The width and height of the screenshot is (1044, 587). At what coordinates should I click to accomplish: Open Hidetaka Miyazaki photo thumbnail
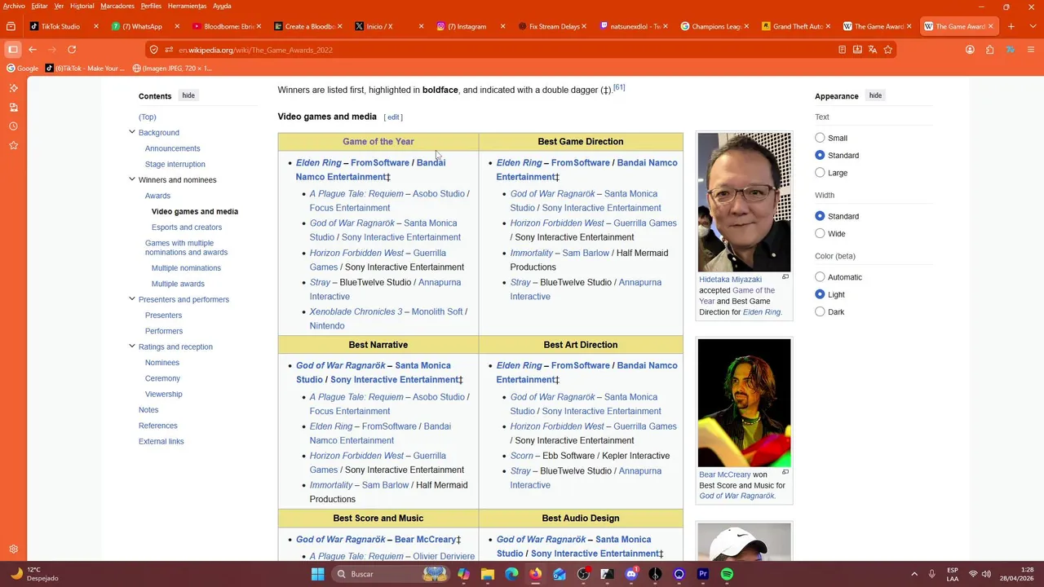(x=744, y=202)
